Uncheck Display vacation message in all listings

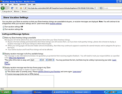coord(3,54)
